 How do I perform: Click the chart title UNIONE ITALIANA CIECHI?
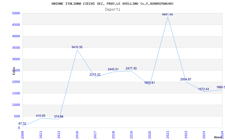point(112,4)
